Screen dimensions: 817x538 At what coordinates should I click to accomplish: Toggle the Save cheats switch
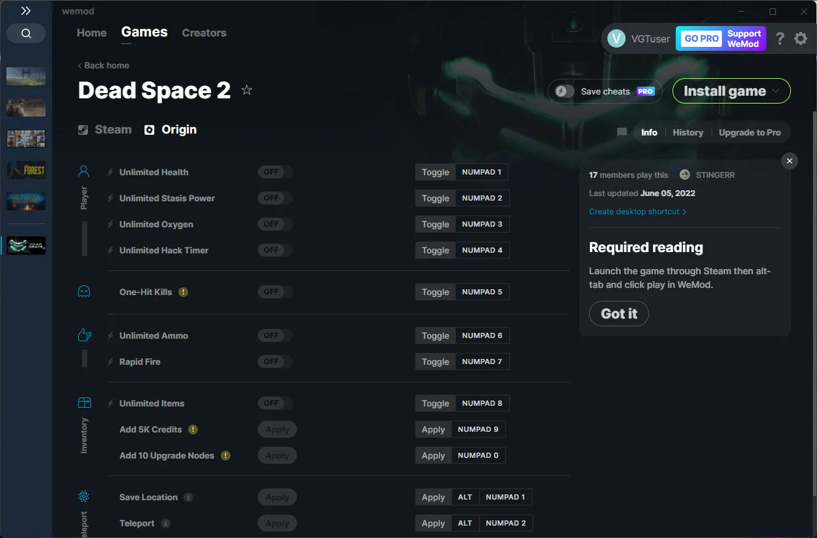click(x=564, y=91)
